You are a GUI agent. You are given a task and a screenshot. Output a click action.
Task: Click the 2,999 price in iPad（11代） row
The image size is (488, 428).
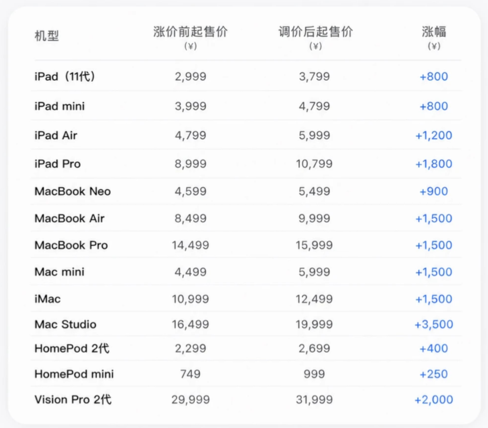click(x=190, y=76)
